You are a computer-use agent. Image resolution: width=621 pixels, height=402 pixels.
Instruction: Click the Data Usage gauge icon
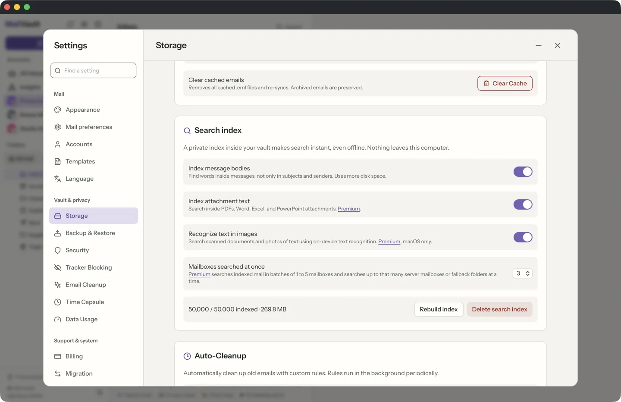pos(58,320)
